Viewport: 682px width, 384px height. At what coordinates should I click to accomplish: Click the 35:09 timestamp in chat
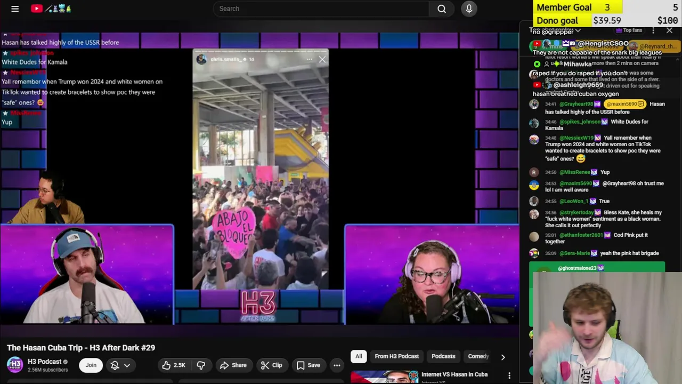[x=551, y=253]
